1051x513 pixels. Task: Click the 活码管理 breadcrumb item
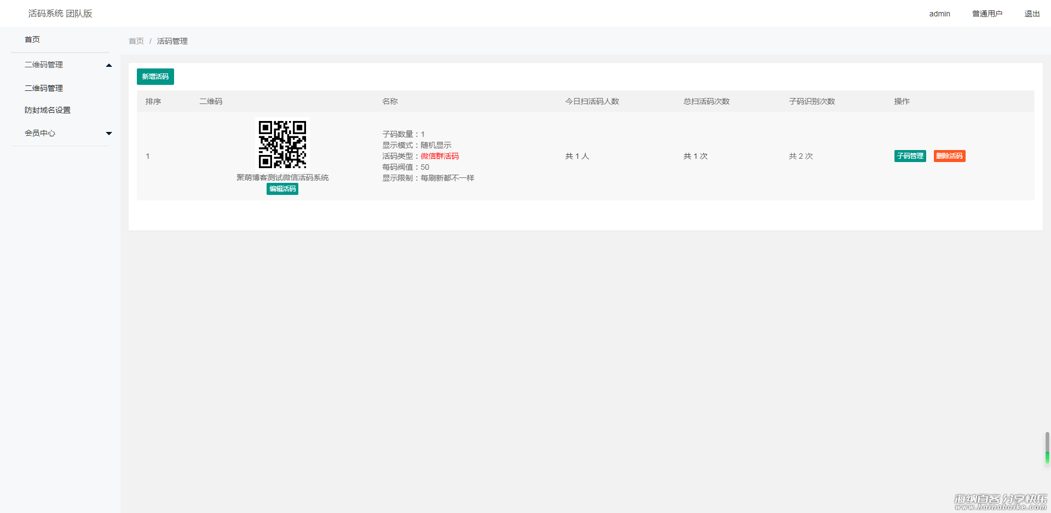[172, 41]
